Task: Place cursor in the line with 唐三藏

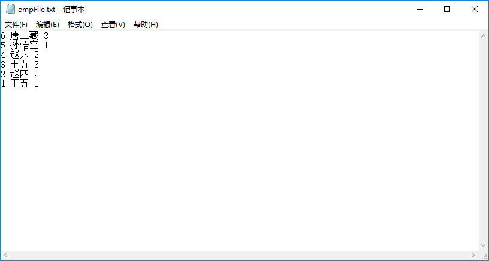Action: [x=25, y=36]
